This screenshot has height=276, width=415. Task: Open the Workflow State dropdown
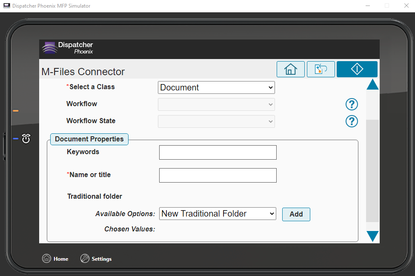tap(216, 121)
